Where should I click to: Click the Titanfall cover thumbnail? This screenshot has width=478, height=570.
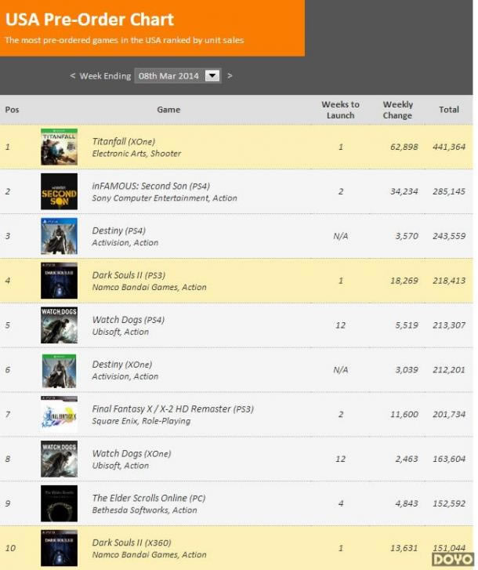[60, 147]
